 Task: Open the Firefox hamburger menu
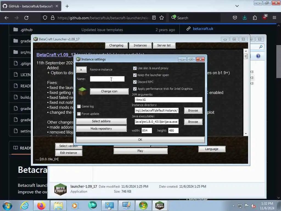coord(274,18)
